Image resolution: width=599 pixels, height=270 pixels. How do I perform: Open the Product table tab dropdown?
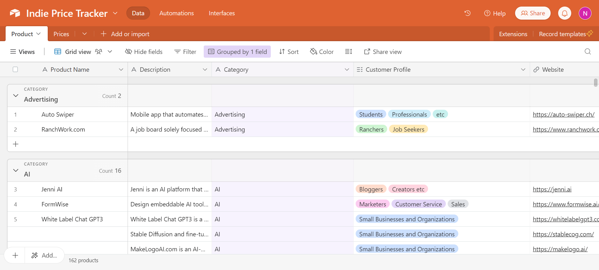pos(39,34)
